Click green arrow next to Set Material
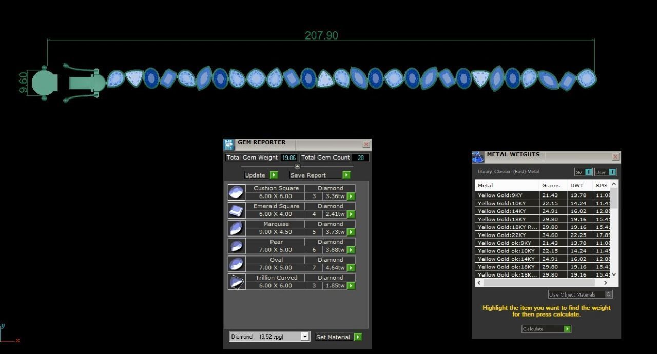 click(x=358, y=337)
